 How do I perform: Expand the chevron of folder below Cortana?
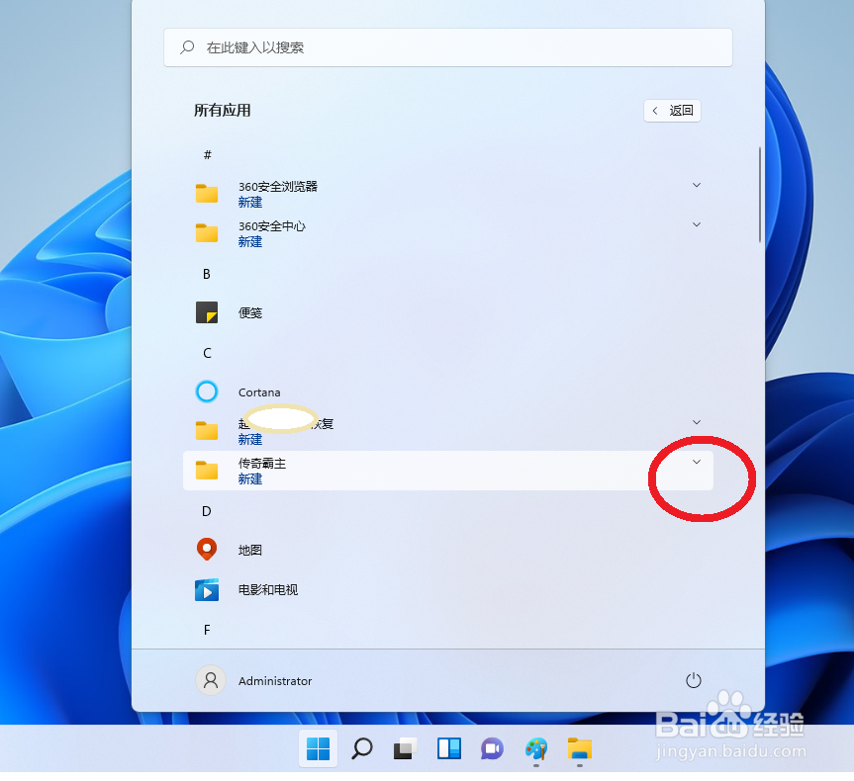click(696, 422)
